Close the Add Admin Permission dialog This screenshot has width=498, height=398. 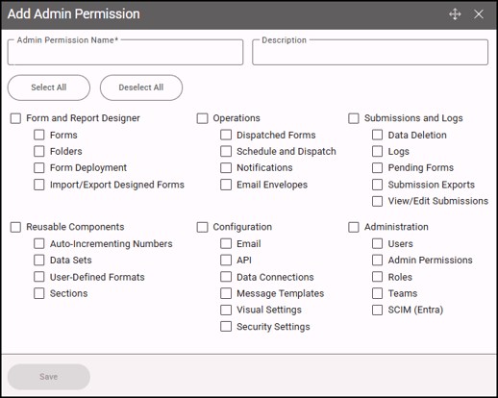479,14
